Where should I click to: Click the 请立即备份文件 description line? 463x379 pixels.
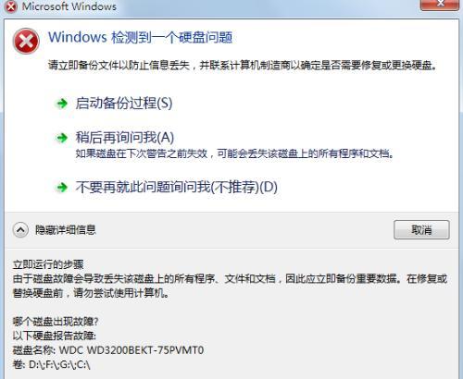243,65
